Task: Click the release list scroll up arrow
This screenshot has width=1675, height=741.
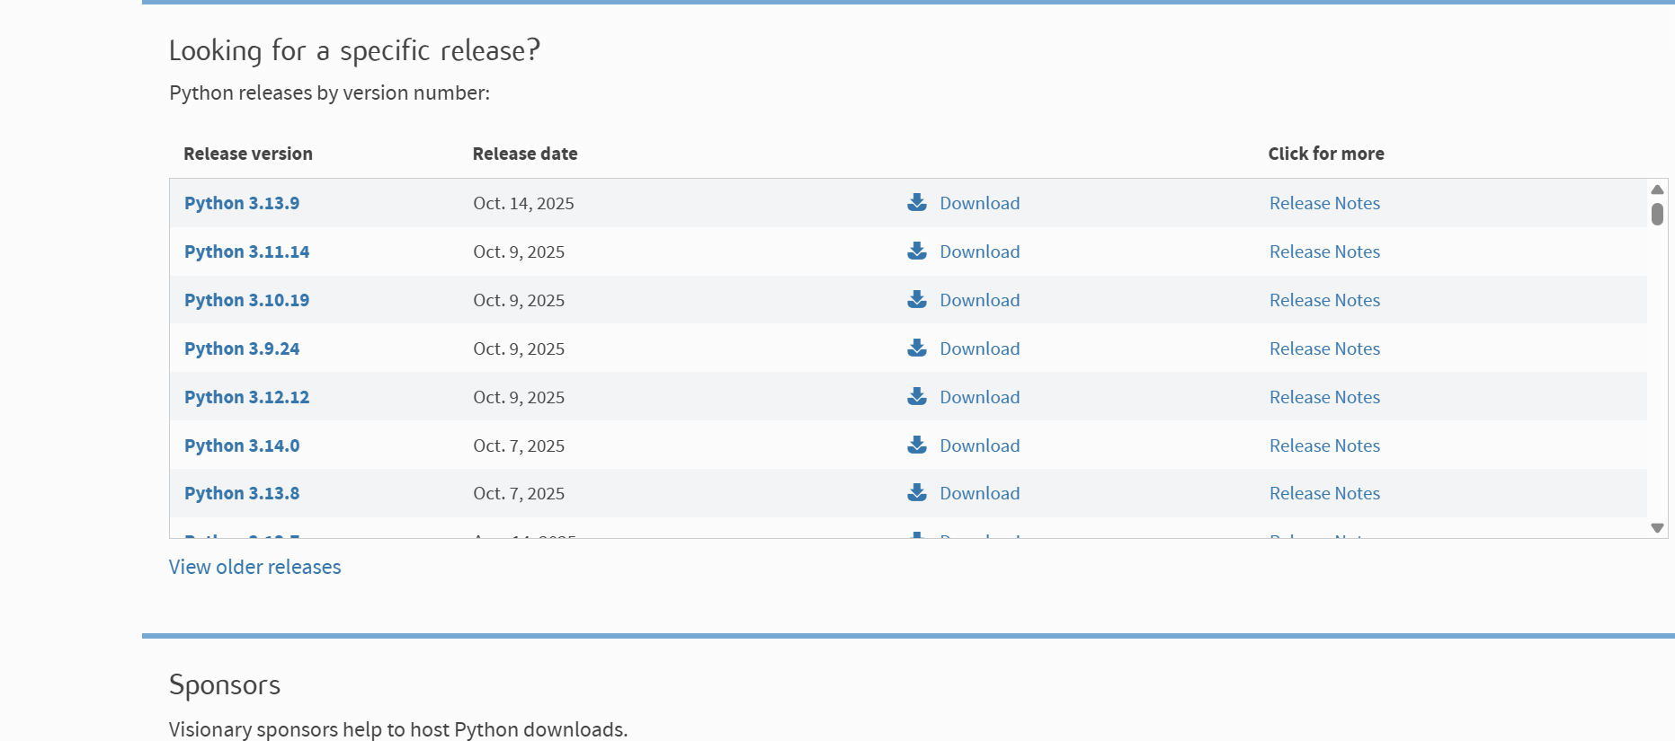Action: click(1657, 190)
